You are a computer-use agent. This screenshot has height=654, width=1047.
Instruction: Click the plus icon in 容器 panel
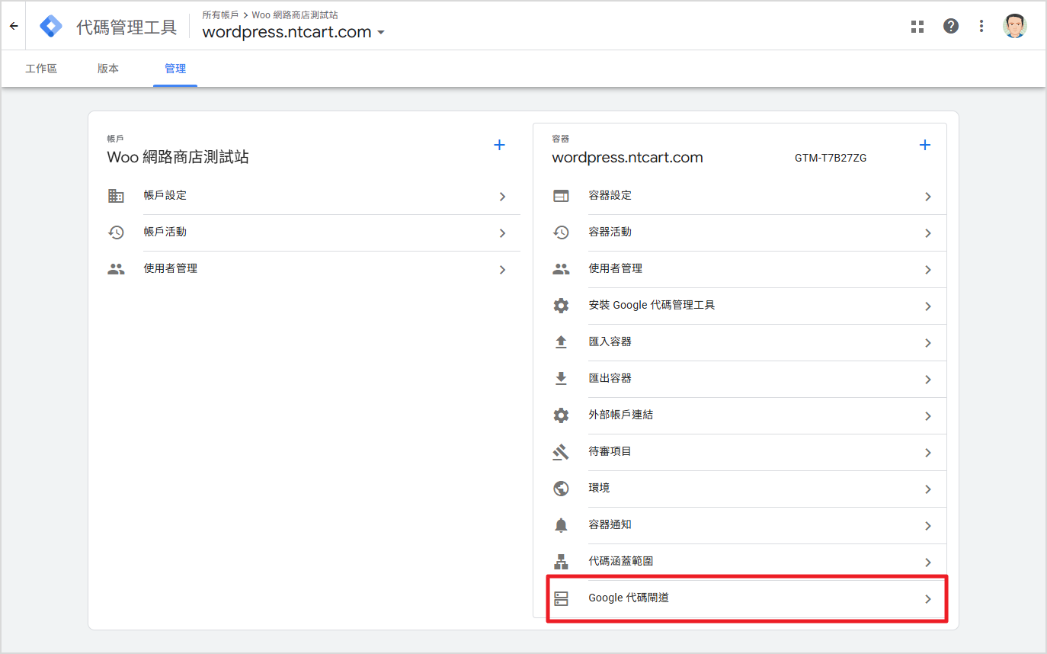[x=925, y=145]
